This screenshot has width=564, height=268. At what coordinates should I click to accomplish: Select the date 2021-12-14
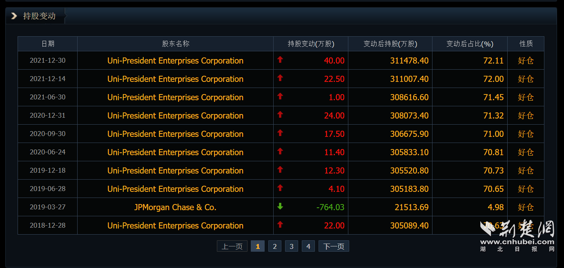47,79
